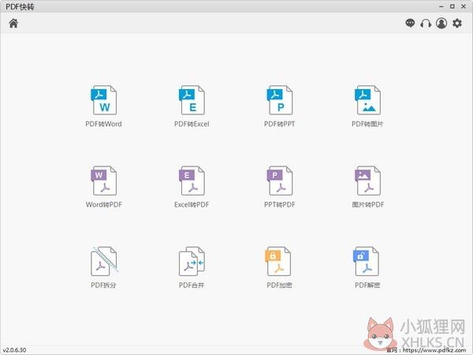The image size is (473, 355).
Task: Open the Word to PDF converter icon
Action: [104, 181]
